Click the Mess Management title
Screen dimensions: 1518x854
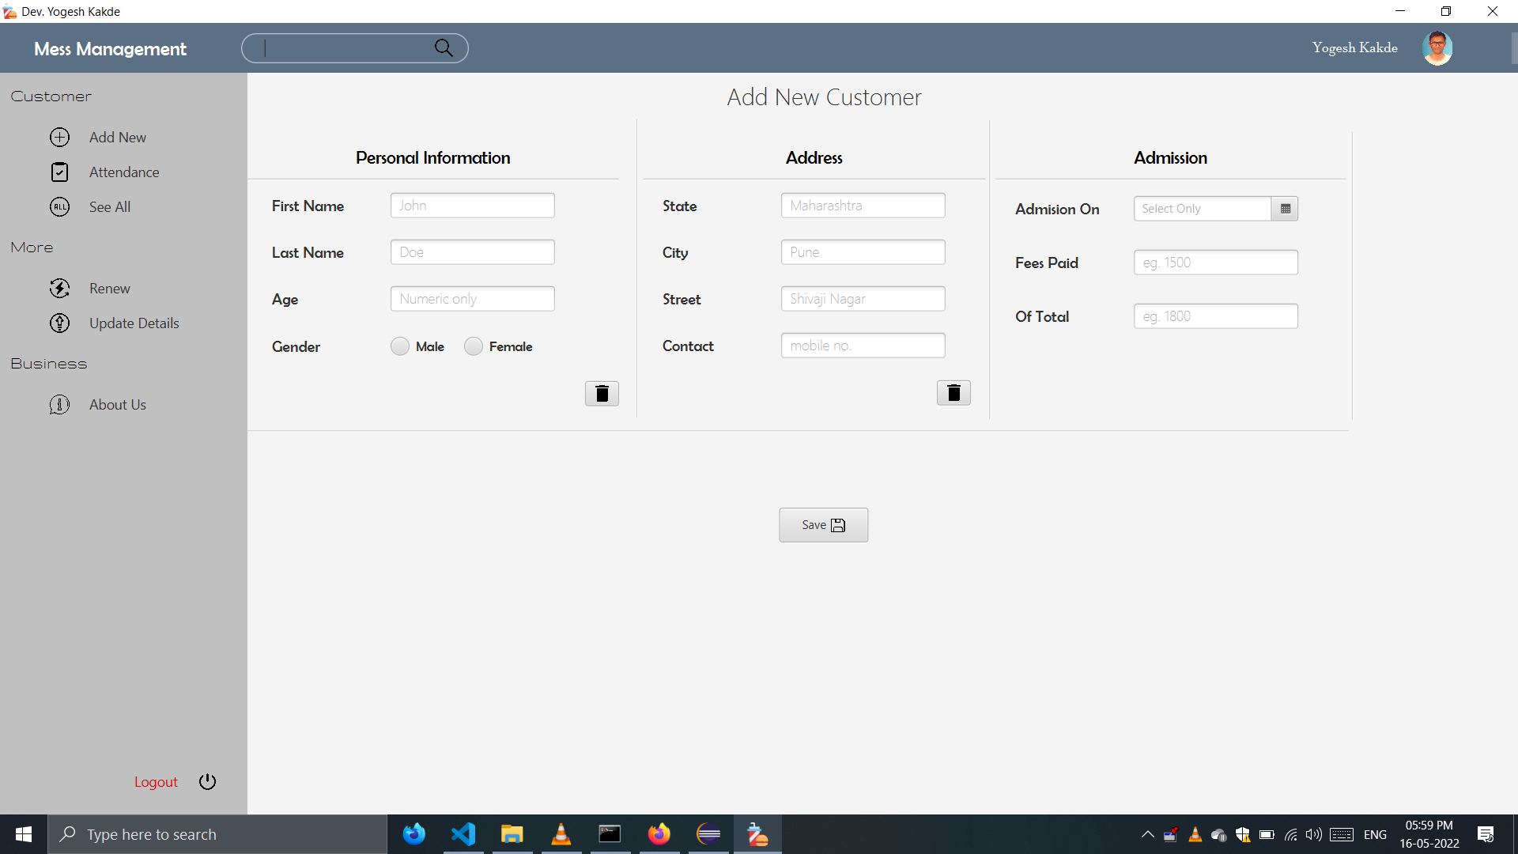pos(109,48)
